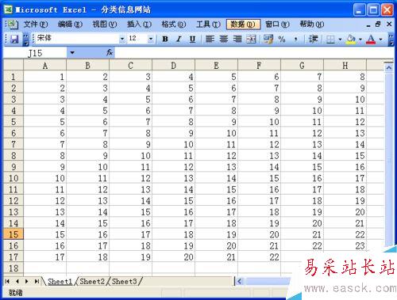Image resolution: width=397 pixels, height=300 pixels.
Task: Jump to the first sheet tab
Action: pyautogui.click(x=7, y=282)
